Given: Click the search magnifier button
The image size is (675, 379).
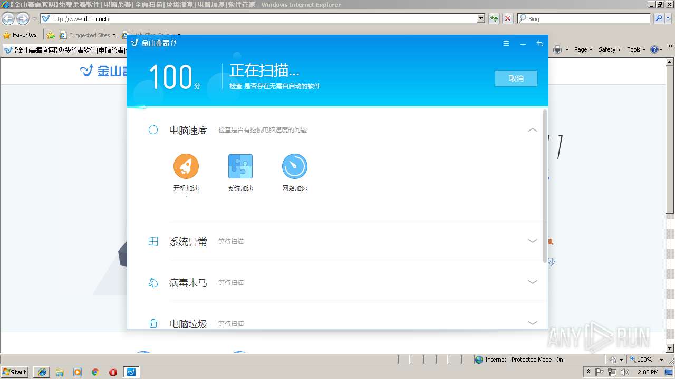Looking at the screenshot, I should (658, 18).
